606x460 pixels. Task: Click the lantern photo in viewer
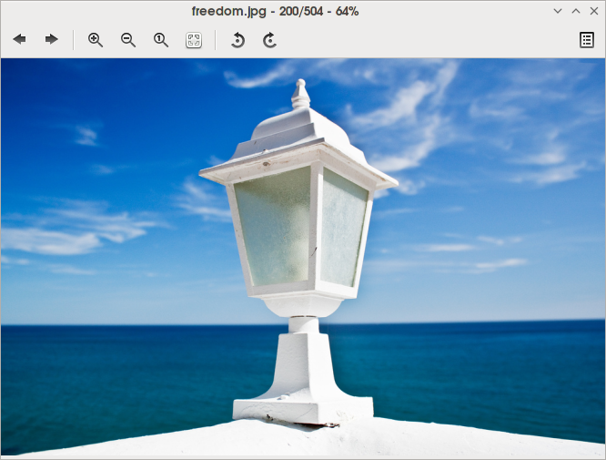(x=303, y=257)
